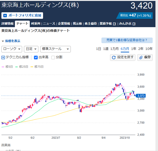Click ポートフォリオに追加 button

click(x=22, y=16)
